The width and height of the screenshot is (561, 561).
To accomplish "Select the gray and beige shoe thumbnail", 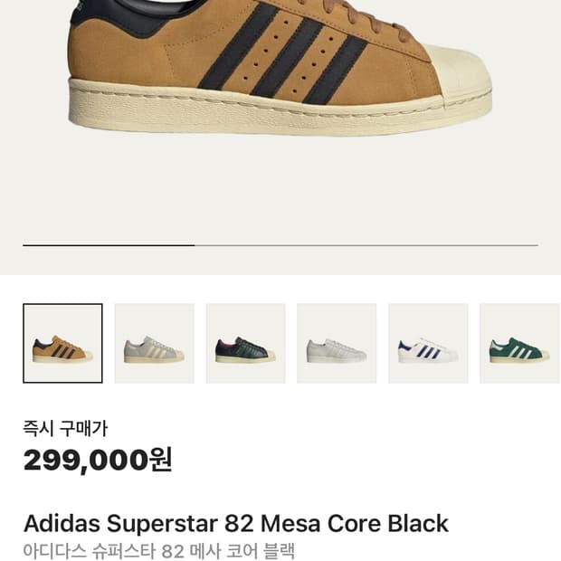I will click(x=154, y=343).
